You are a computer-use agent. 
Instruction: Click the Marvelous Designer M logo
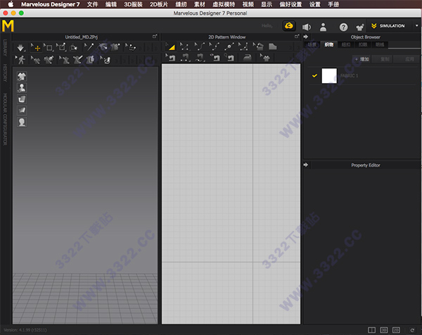[8, 26]
